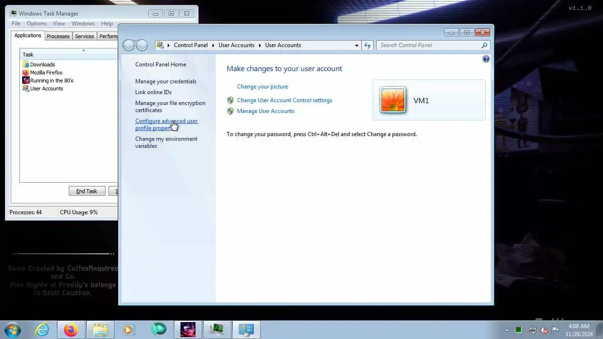Click the shield icon beside Manage User Accounts

(230, 111)
